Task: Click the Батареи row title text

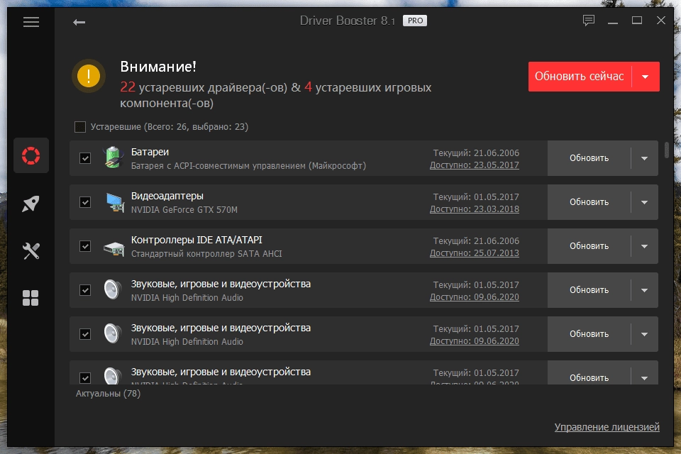Action: pos(150,152)
